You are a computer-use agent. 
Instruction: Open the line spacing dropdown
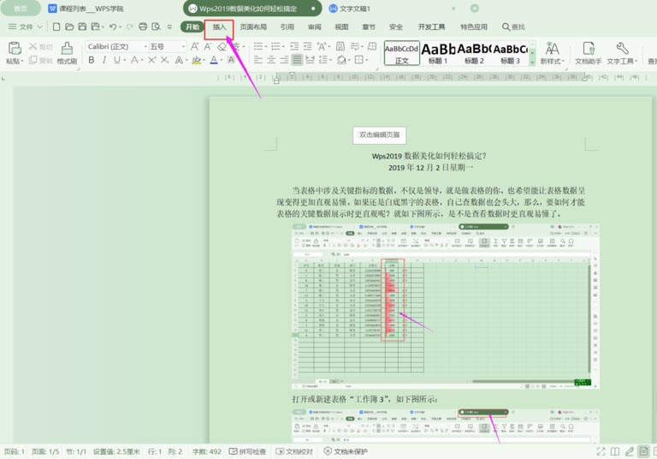[331, 60]
